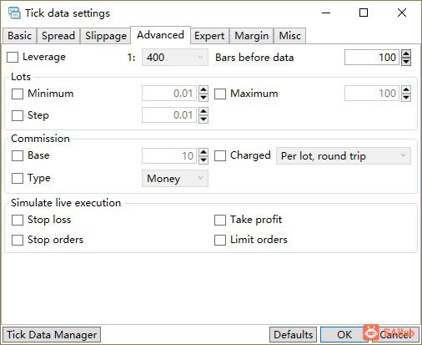This screenshot has height=345, width=422.
Task: Open Tick Data Manager
Action: click(52, 334)
